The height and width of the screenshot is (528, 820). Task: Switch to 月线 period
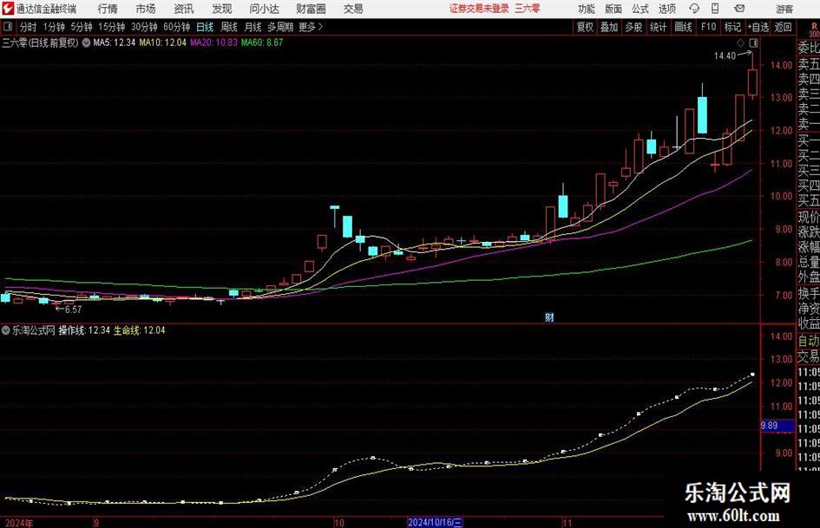(253, 27)
